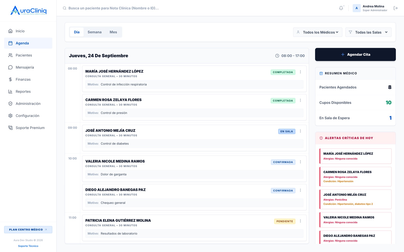Image resolution: width=404 pixels, height=252 pixels.
Task: Click the Andrea Molina user name
Action: coord(373,6)
